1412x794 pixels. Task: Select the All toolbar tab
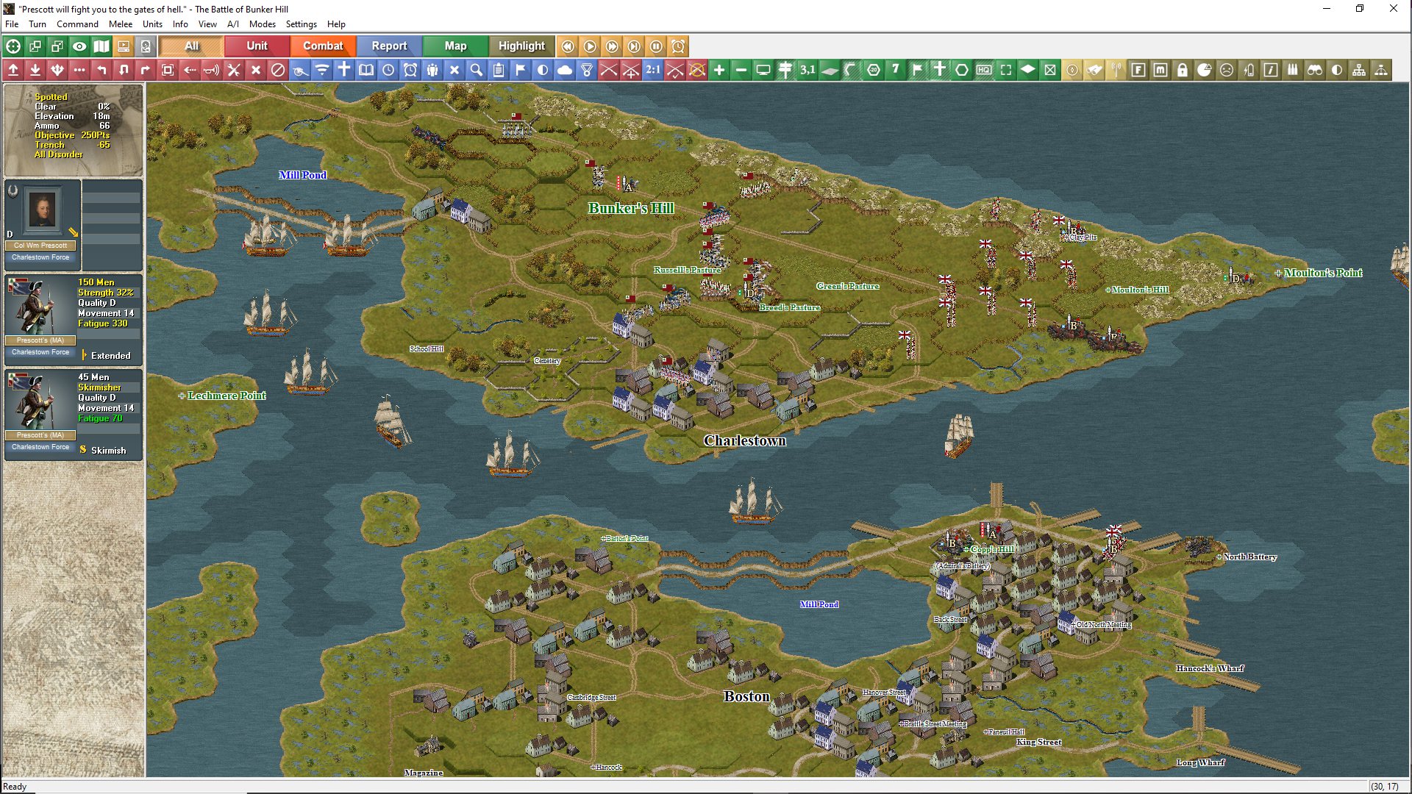pos(191,46)
